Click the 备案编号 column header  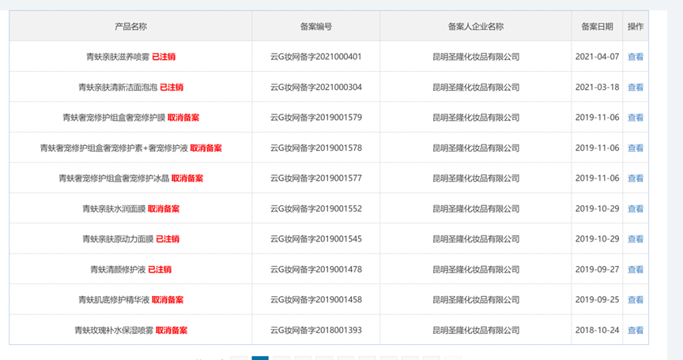click(x=315, y=27)
